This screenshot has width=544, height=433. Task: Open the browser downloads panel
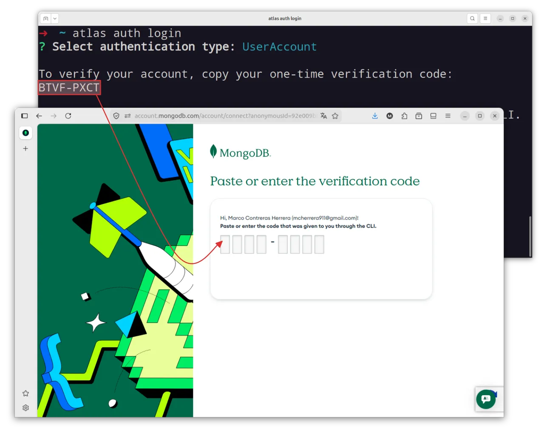coord(375,116)
